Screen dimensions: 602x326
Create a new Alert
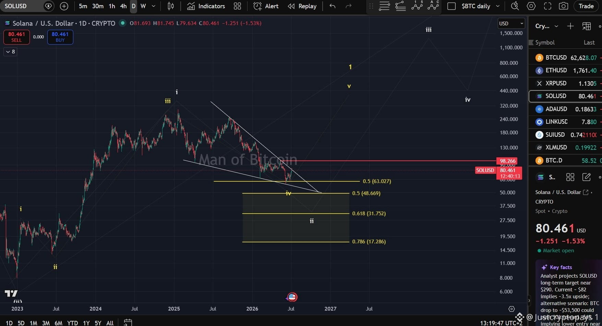click(x=266, y=6)
